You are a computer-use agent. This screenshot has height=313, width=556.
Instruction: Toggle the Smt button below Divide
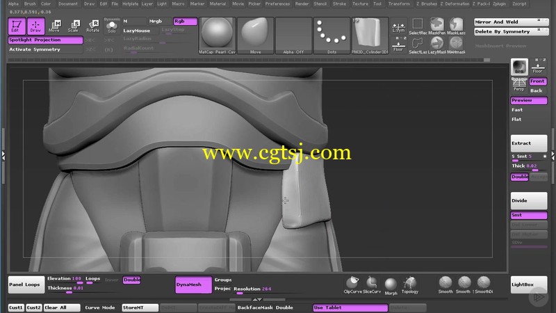529,215
